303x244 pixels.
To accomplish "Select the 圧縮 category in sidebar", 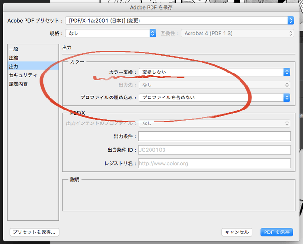I will (33, 58).
